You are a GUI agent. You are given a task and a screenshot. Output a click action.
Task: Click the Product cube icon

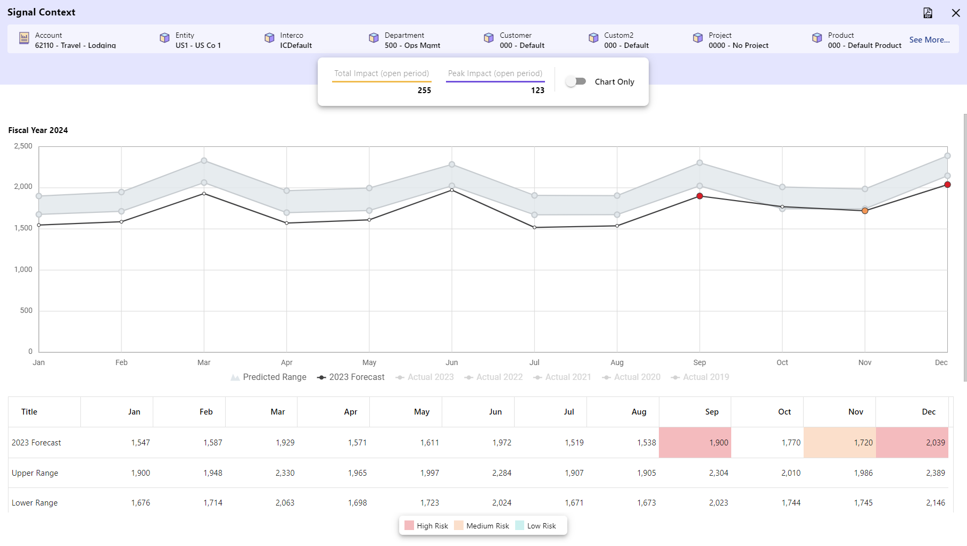coord(817,38)
